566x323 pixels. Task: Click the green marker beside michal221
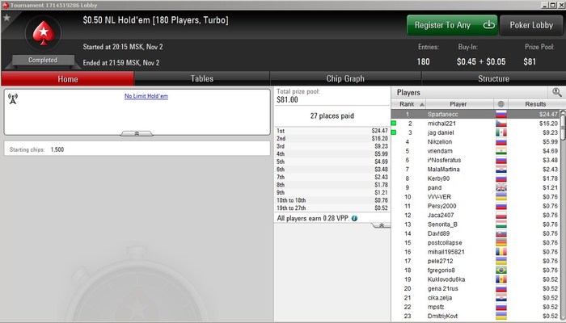pyautogui.click(x=394, y=124)
